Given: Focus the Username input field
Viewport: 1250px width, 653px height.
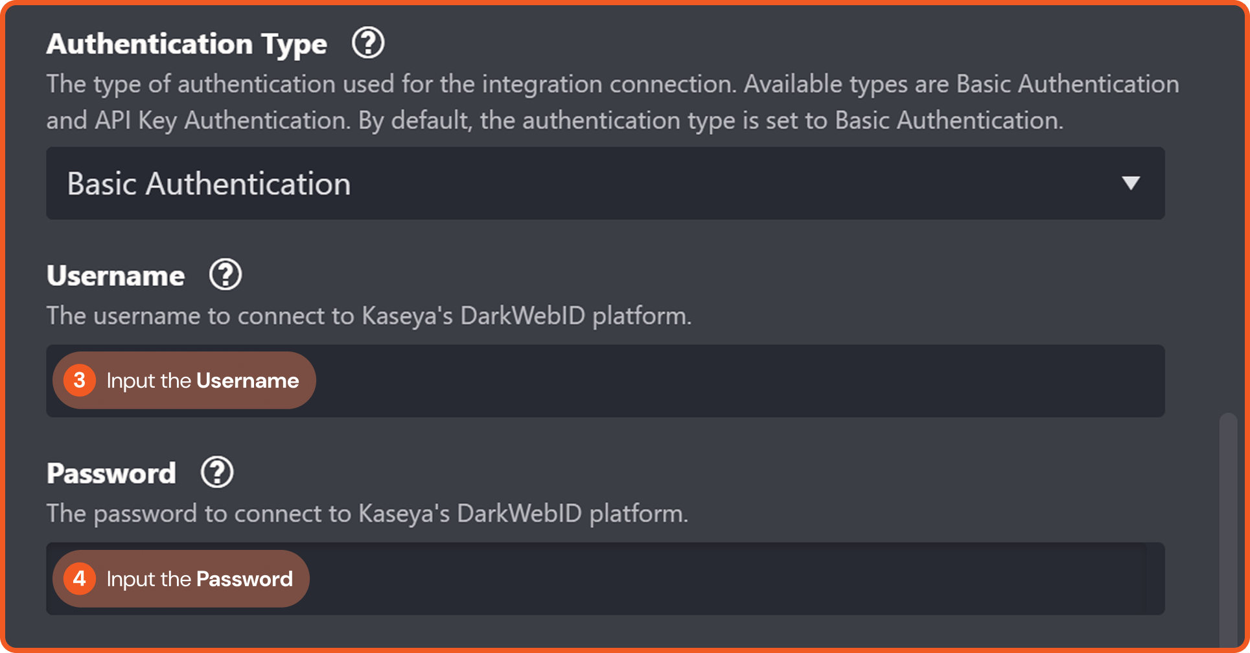Looking at the screenshot, I should point(713,381).
